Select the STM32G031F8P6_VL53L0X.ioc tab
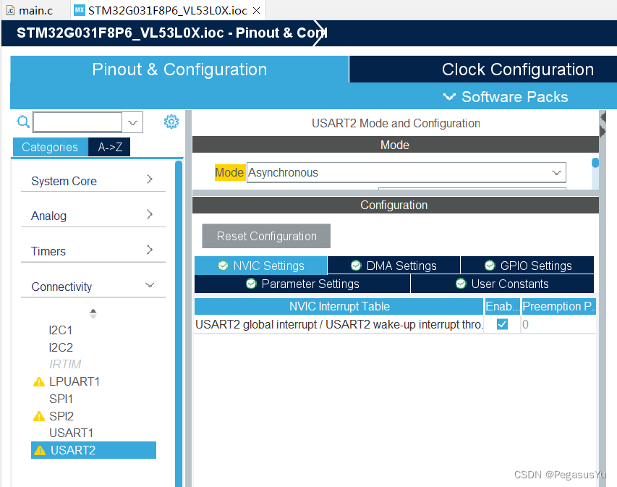Viewport: 617px width, 487px height. pos(168,11)
